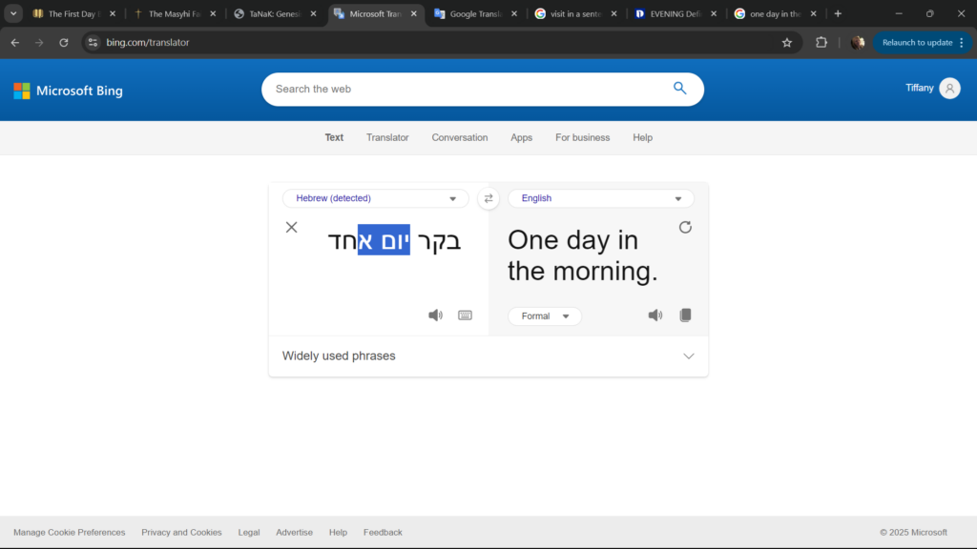Listen to the English translation audio
Image resolution: width=977 pixels, height=549 pixels.
655,315
